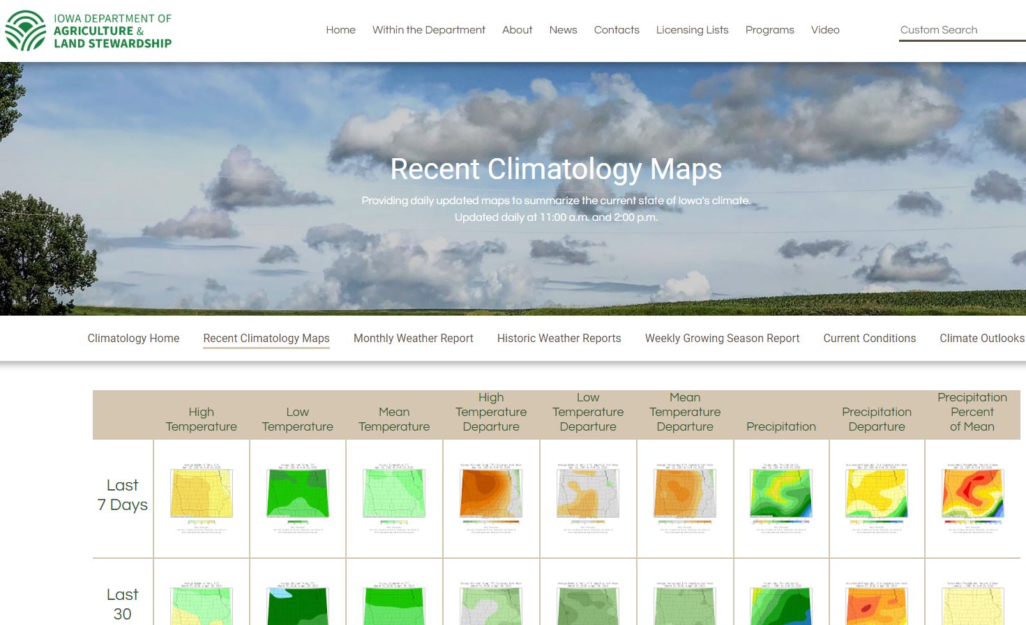Image resolution: width=1026 pixels, height=625 pixels.
Task: Open the Last 7 Days High Temperature map
Action: point(202,497)
